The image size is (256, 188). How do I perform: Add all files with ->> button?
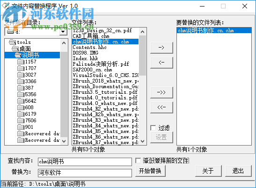click(161, 92)
